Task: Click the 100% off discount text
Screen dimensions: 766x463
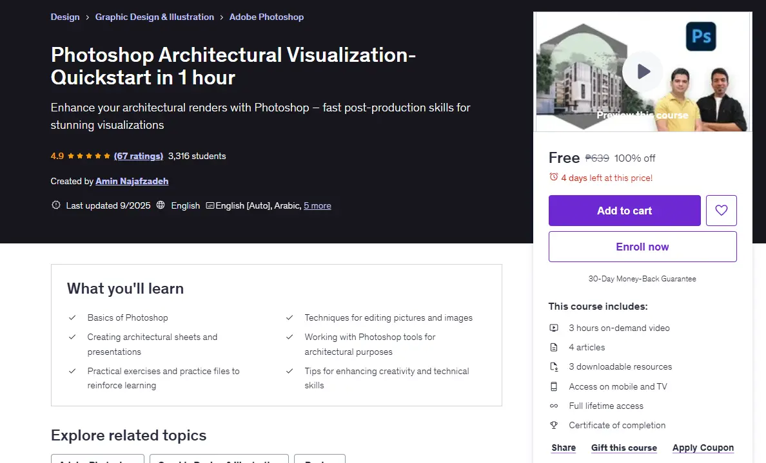Action: coord(634,158)
